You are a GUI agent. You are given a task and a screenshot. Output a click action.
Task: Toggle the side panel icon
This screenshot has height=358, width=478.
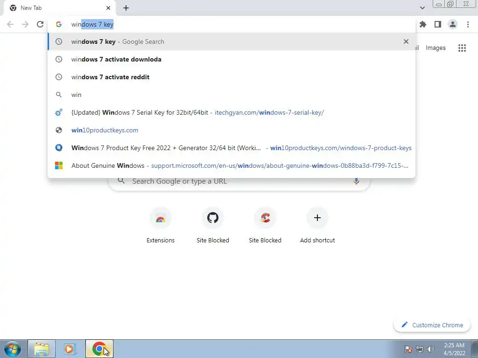438,24
